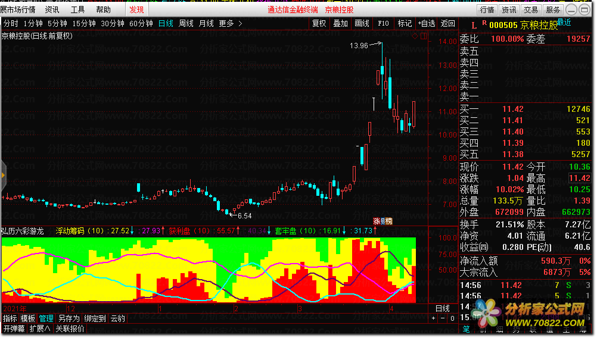
Task: Click the 叠加 overlay button
Action: 340,24
